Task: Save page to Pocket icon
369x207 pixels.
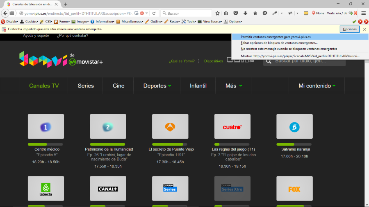Action: coord(236,13)
